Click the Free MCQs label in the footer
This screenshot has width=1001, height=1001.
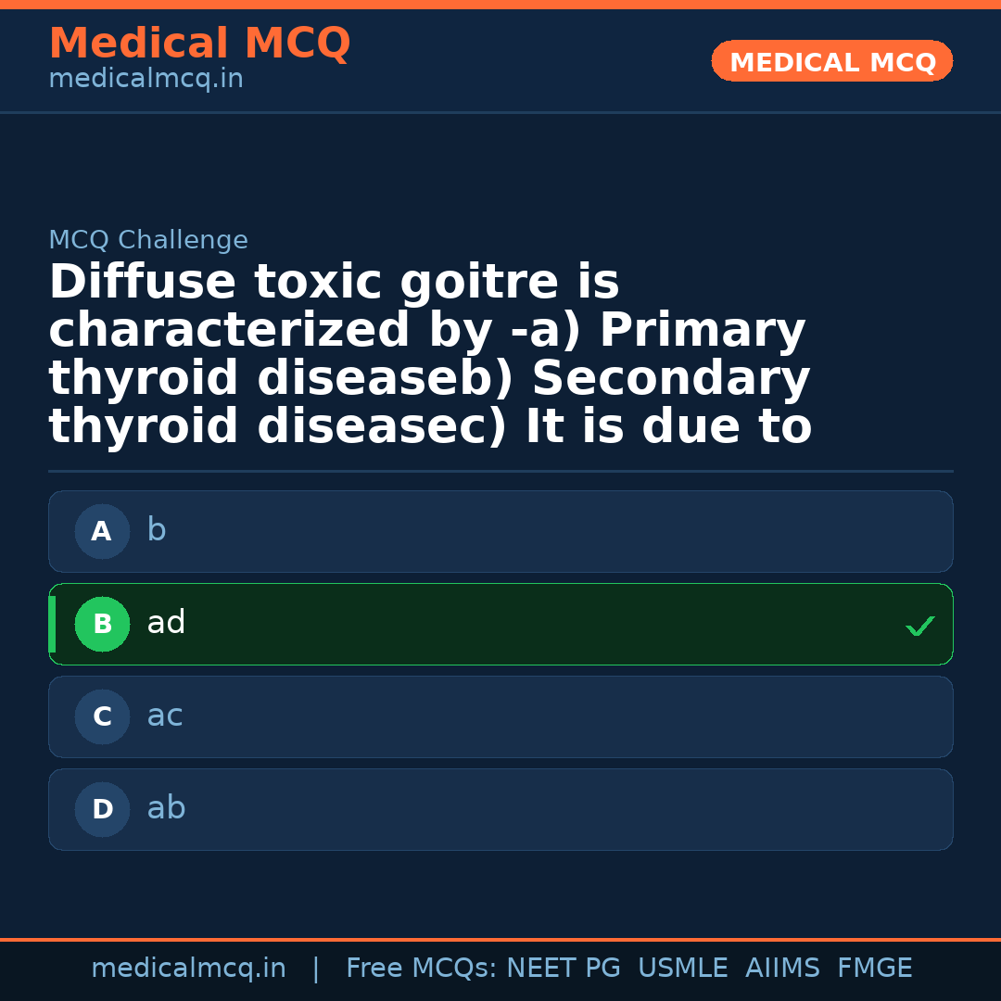click(x=422, y=969)
